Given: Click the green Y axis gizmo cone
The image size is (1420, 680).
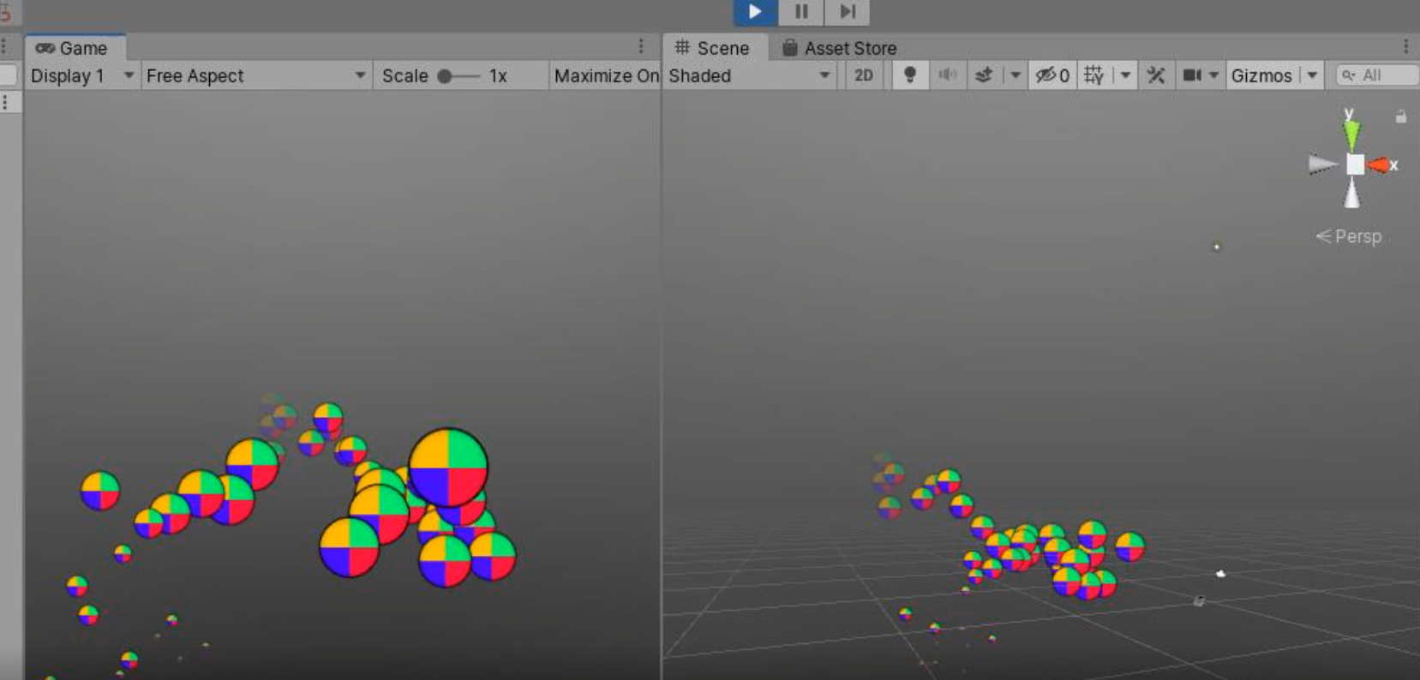Looking at the screenshot, I should pos(1351,134).
